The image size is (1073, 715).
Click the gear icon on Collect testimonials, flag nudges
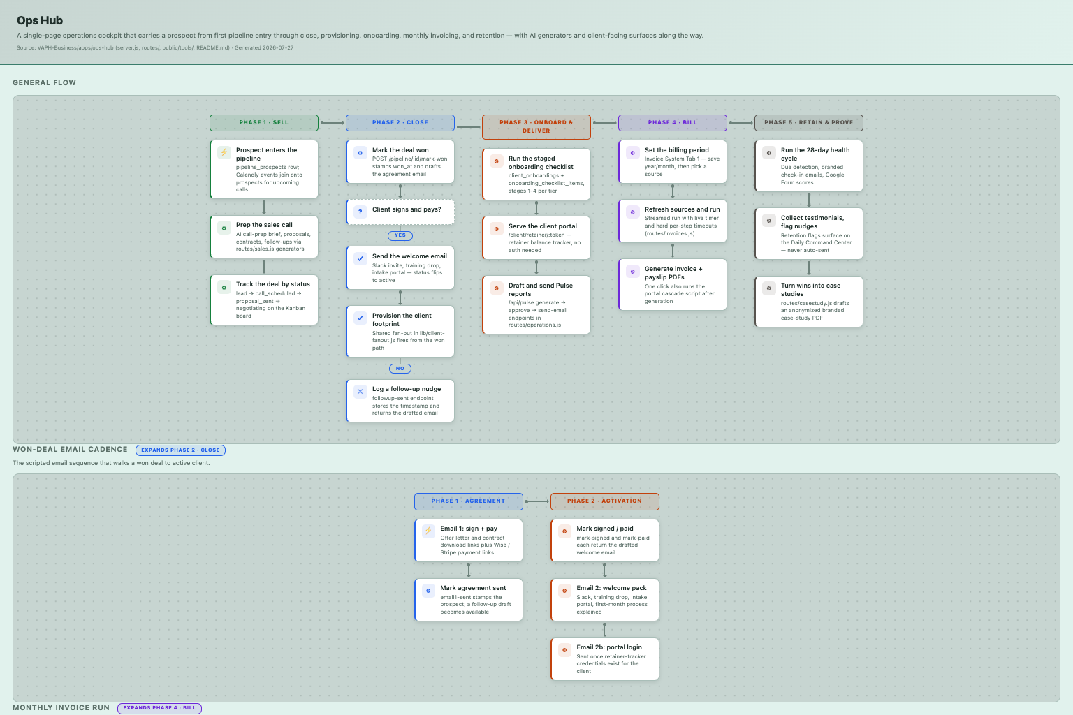(769, 221)
